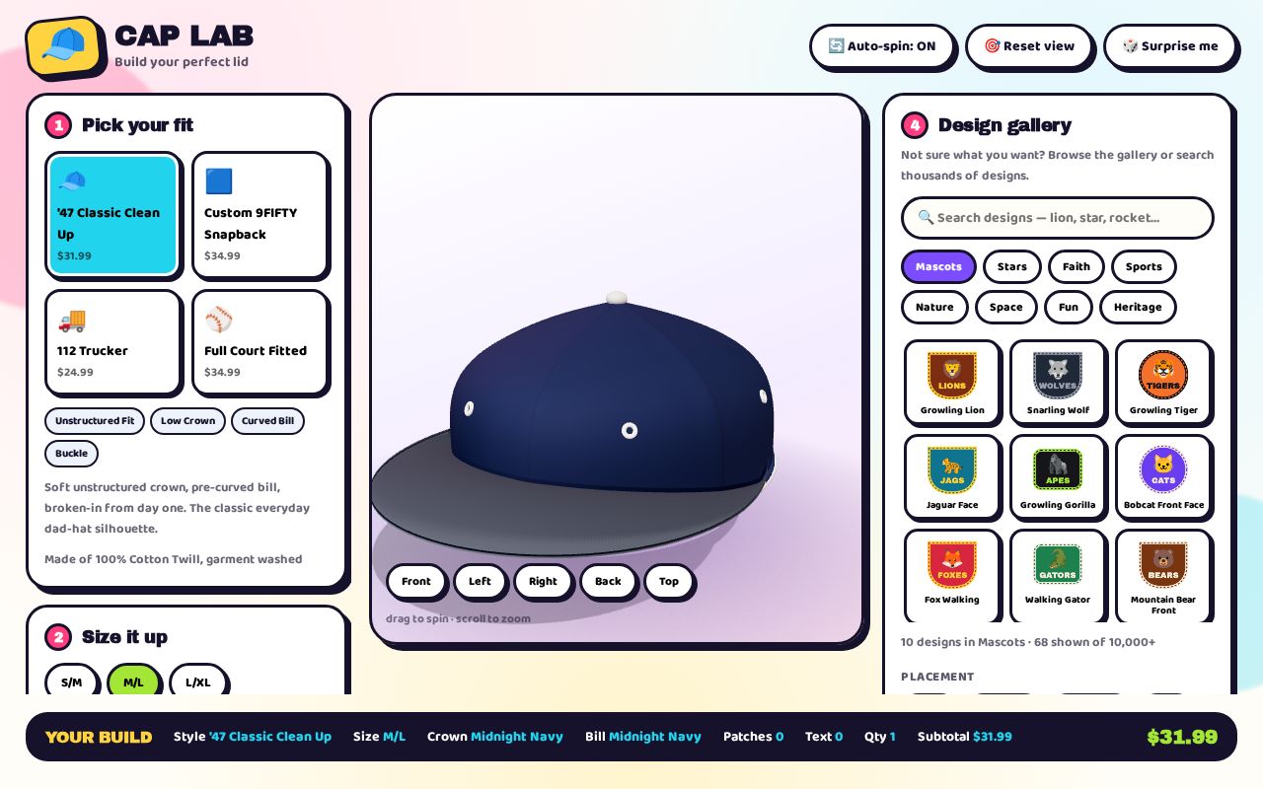The image size is (1263, 789).
Task: Choose the Full Court Fitted option
Action: coord(260,341)
